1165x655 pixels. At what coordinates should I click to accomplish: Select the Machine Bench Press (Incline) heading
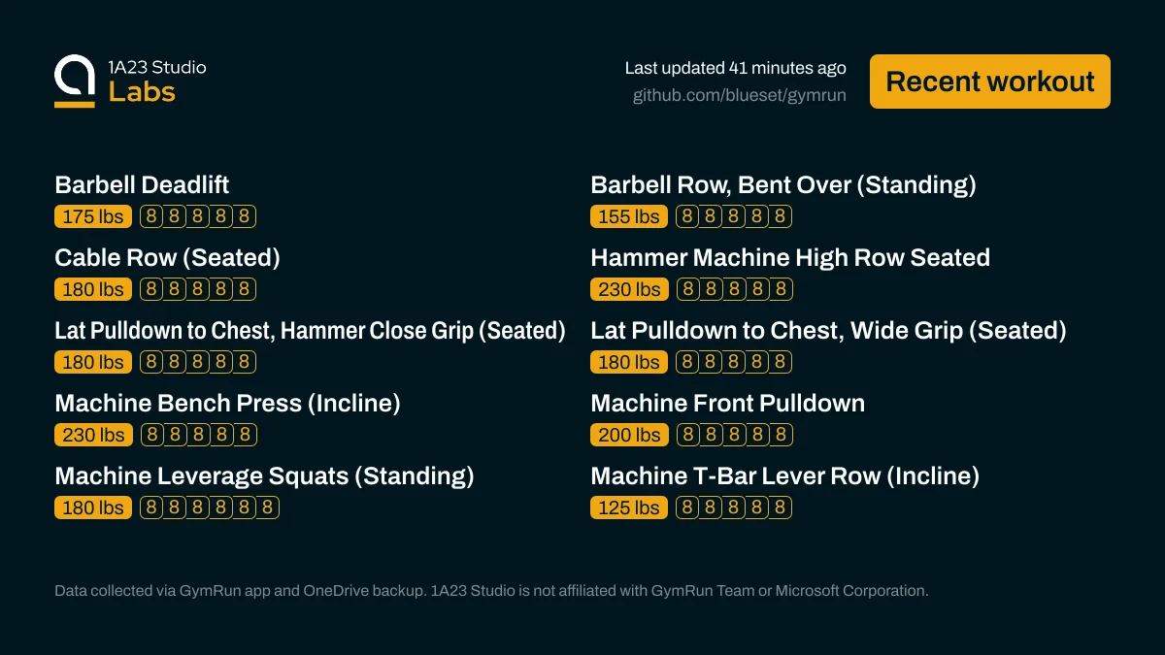pyautogui.click(x=227, y=404)
